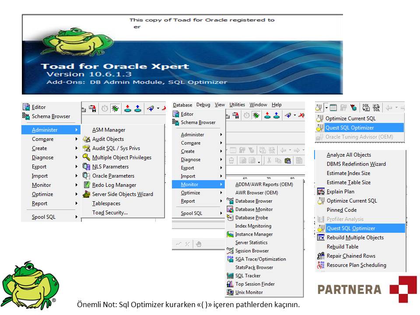Click the data grid icon beside the Optimizer flask
Screen dimensions: 420x315
click(x=334, y=108)
